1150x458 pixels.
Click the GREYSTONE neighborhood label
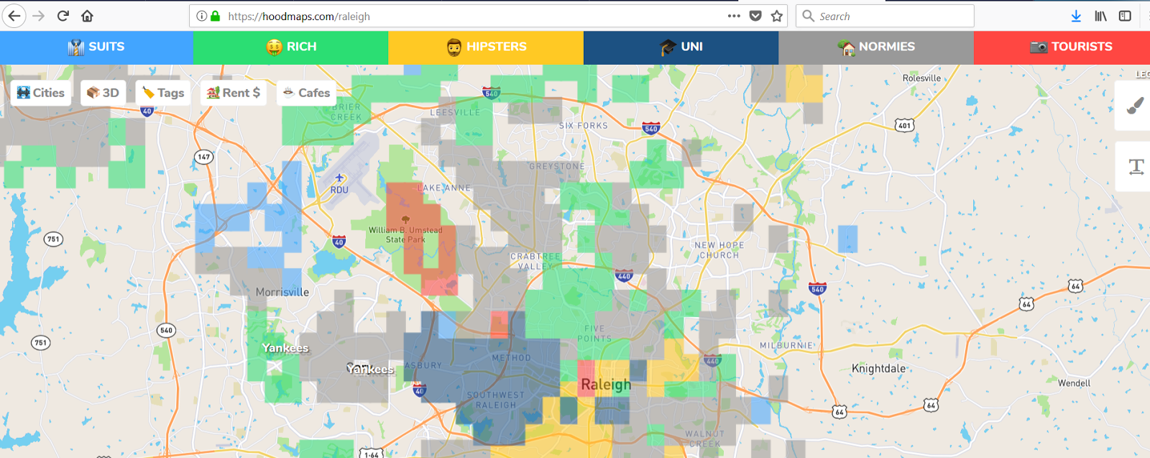pyautogui.click(x=557, y=166)
